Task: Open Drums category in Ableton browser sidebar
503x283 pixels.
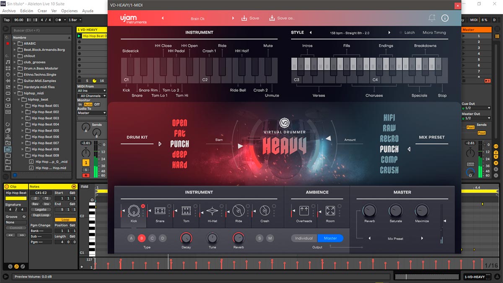Action: (8, 68)
